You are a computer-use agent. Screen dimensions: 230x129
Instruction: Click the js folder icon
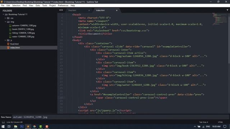pos(8,40)
